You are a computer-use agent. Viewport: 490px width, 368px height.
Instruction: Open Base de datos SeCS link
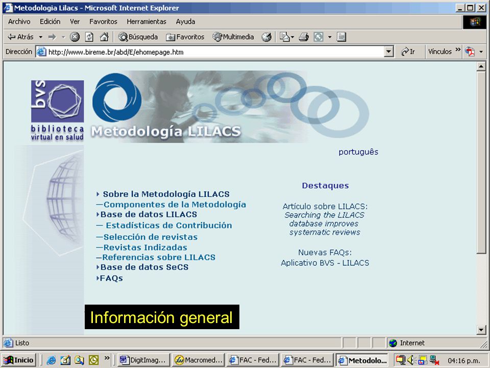point(144,267)
